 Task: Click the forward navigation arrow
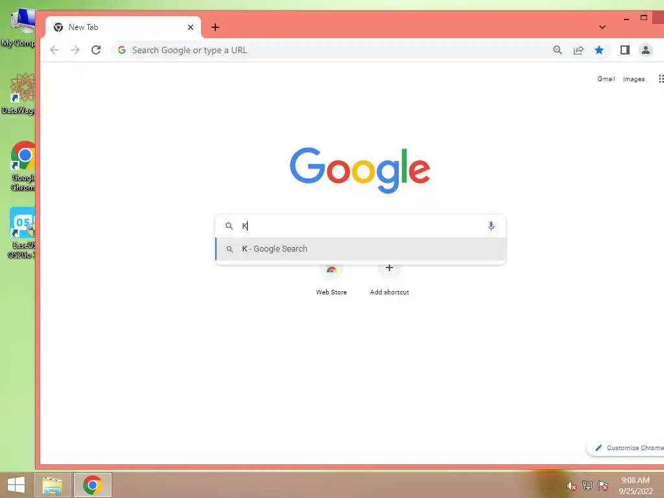75,50
